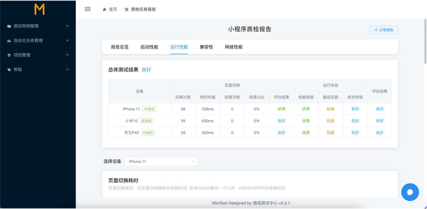Click the 98 switch count cell

click(x=183, y=109)
